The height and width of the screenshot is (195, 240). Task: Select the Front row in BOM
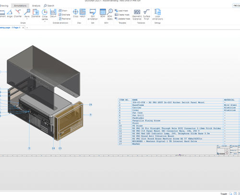coord(179,123)
